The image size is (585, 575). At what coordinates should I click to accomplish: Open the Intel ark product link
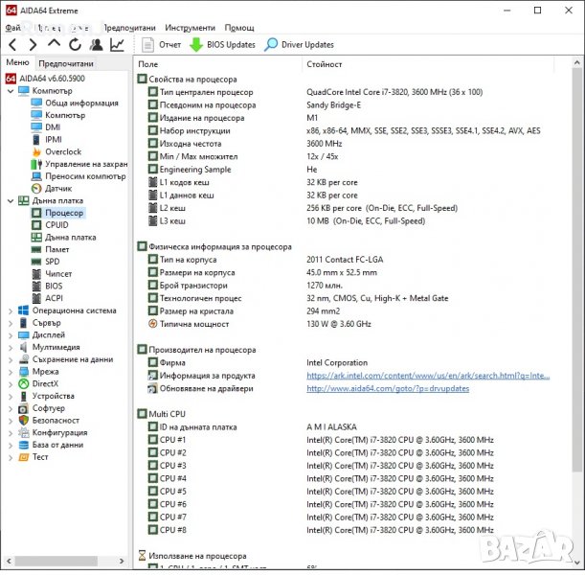coord(428,376)
